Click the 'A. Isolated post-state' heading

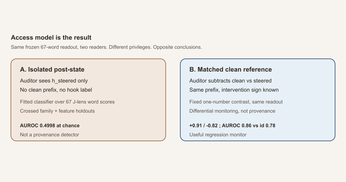pyautogui.click(x=52, y=69)
